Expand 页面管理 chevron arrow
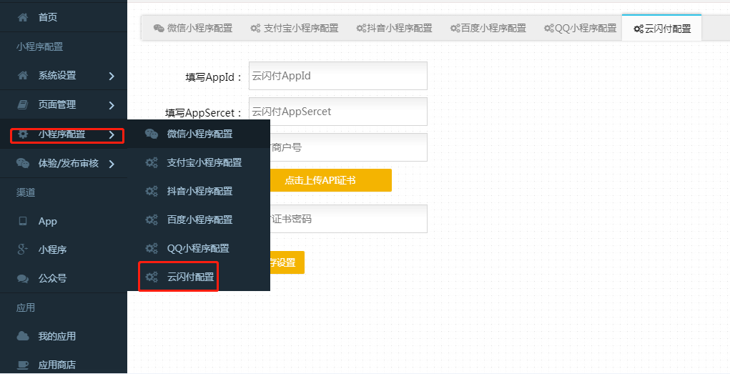This screenshot has width=730, height=374. tap(112, 106)
